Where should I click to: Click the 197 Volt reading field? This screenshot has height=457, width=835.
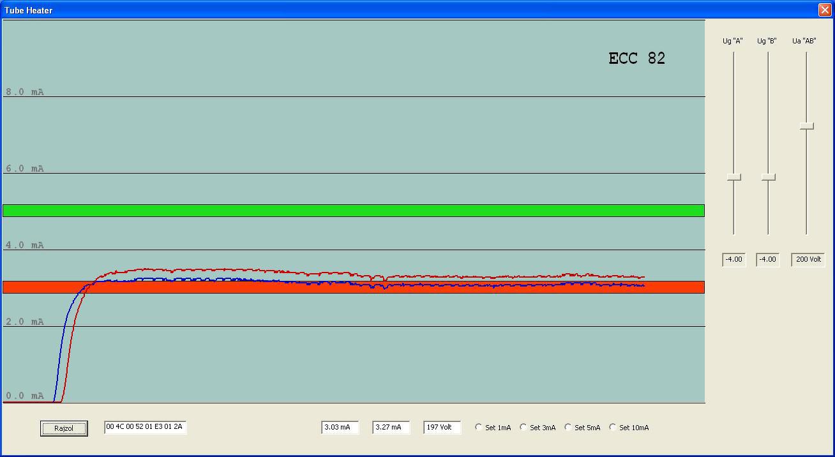(442, 427)
